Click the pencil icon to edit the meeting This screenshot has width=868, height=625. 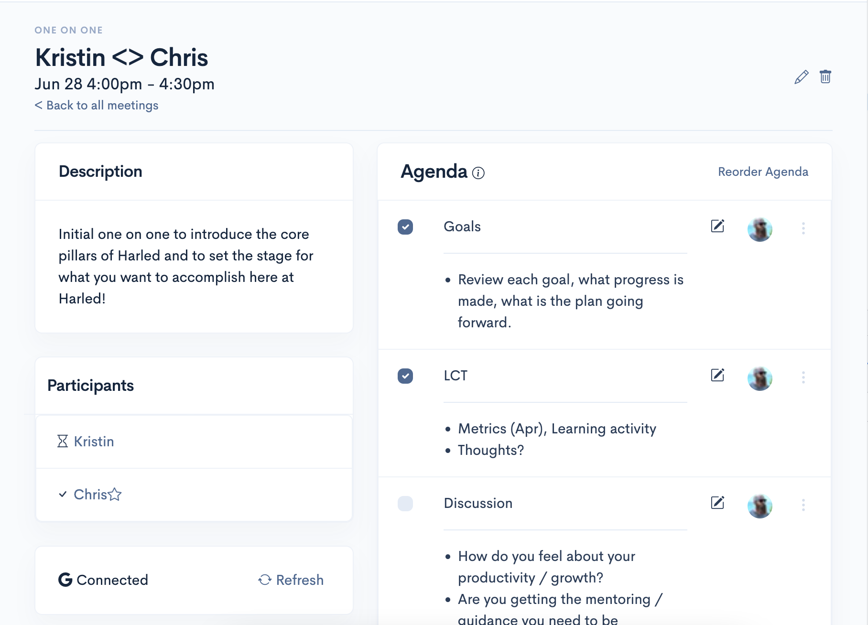(x=802, y=77)
